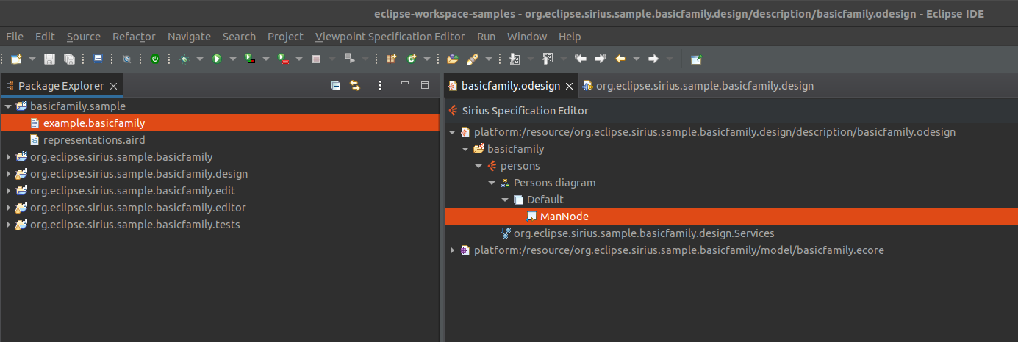
Task: Click the Previous Annotation icon
Action: click(x=547, y=59)
